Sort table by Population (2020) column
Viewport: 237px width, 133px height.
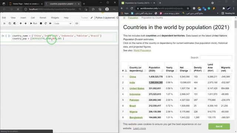[156, 69]
